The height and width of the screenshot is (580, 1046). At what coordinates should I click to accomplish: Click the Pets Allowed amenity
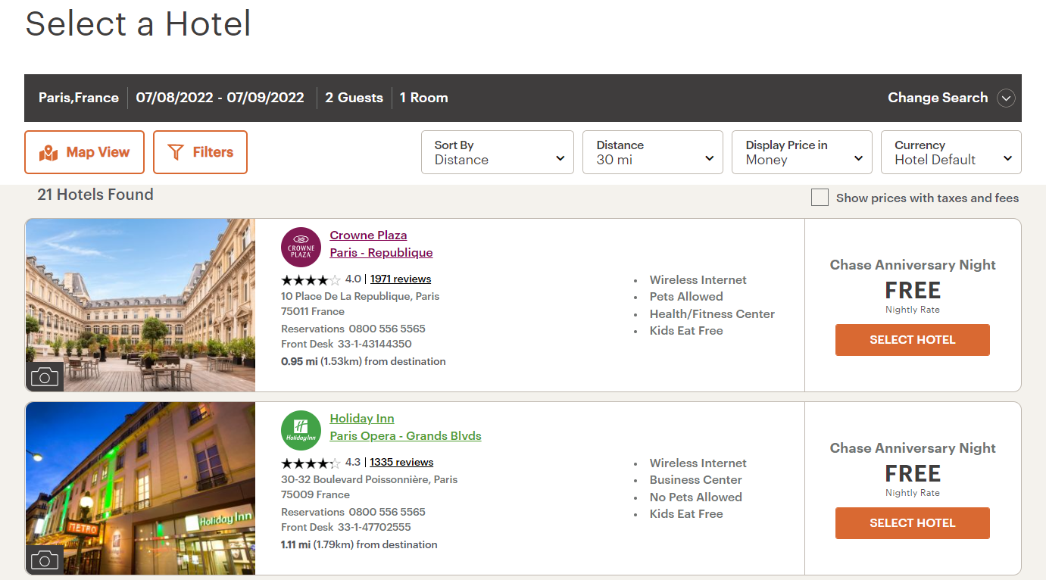[x=686, y=297]
